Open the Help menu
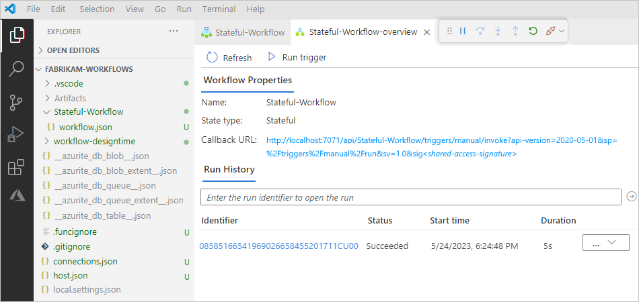639x302 pixels. [x=256, y=9]
